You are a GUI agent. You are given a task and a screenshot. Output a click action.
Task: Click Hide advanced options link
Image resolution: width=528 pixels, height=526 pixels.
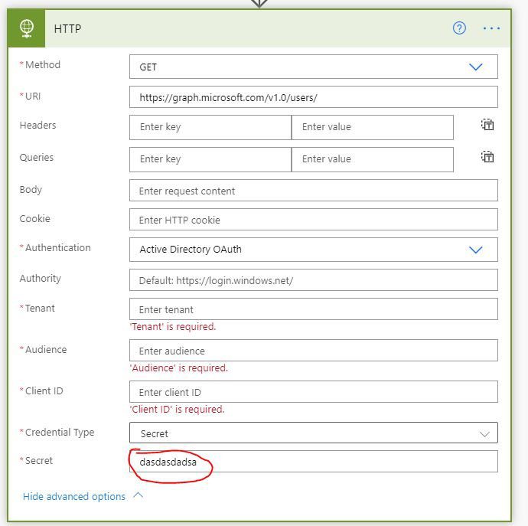(74, 496)
